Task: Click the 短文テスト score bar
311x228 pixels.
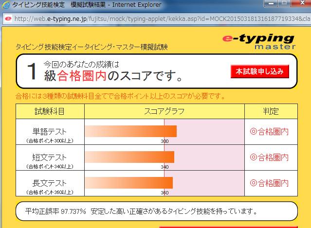Action: [130, 157]
